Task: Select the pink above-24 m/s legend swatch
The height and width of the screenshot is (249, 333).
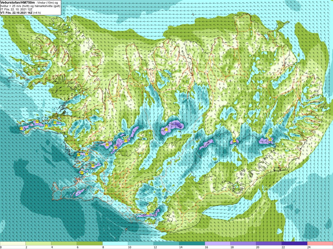Action: coord(320,244)
